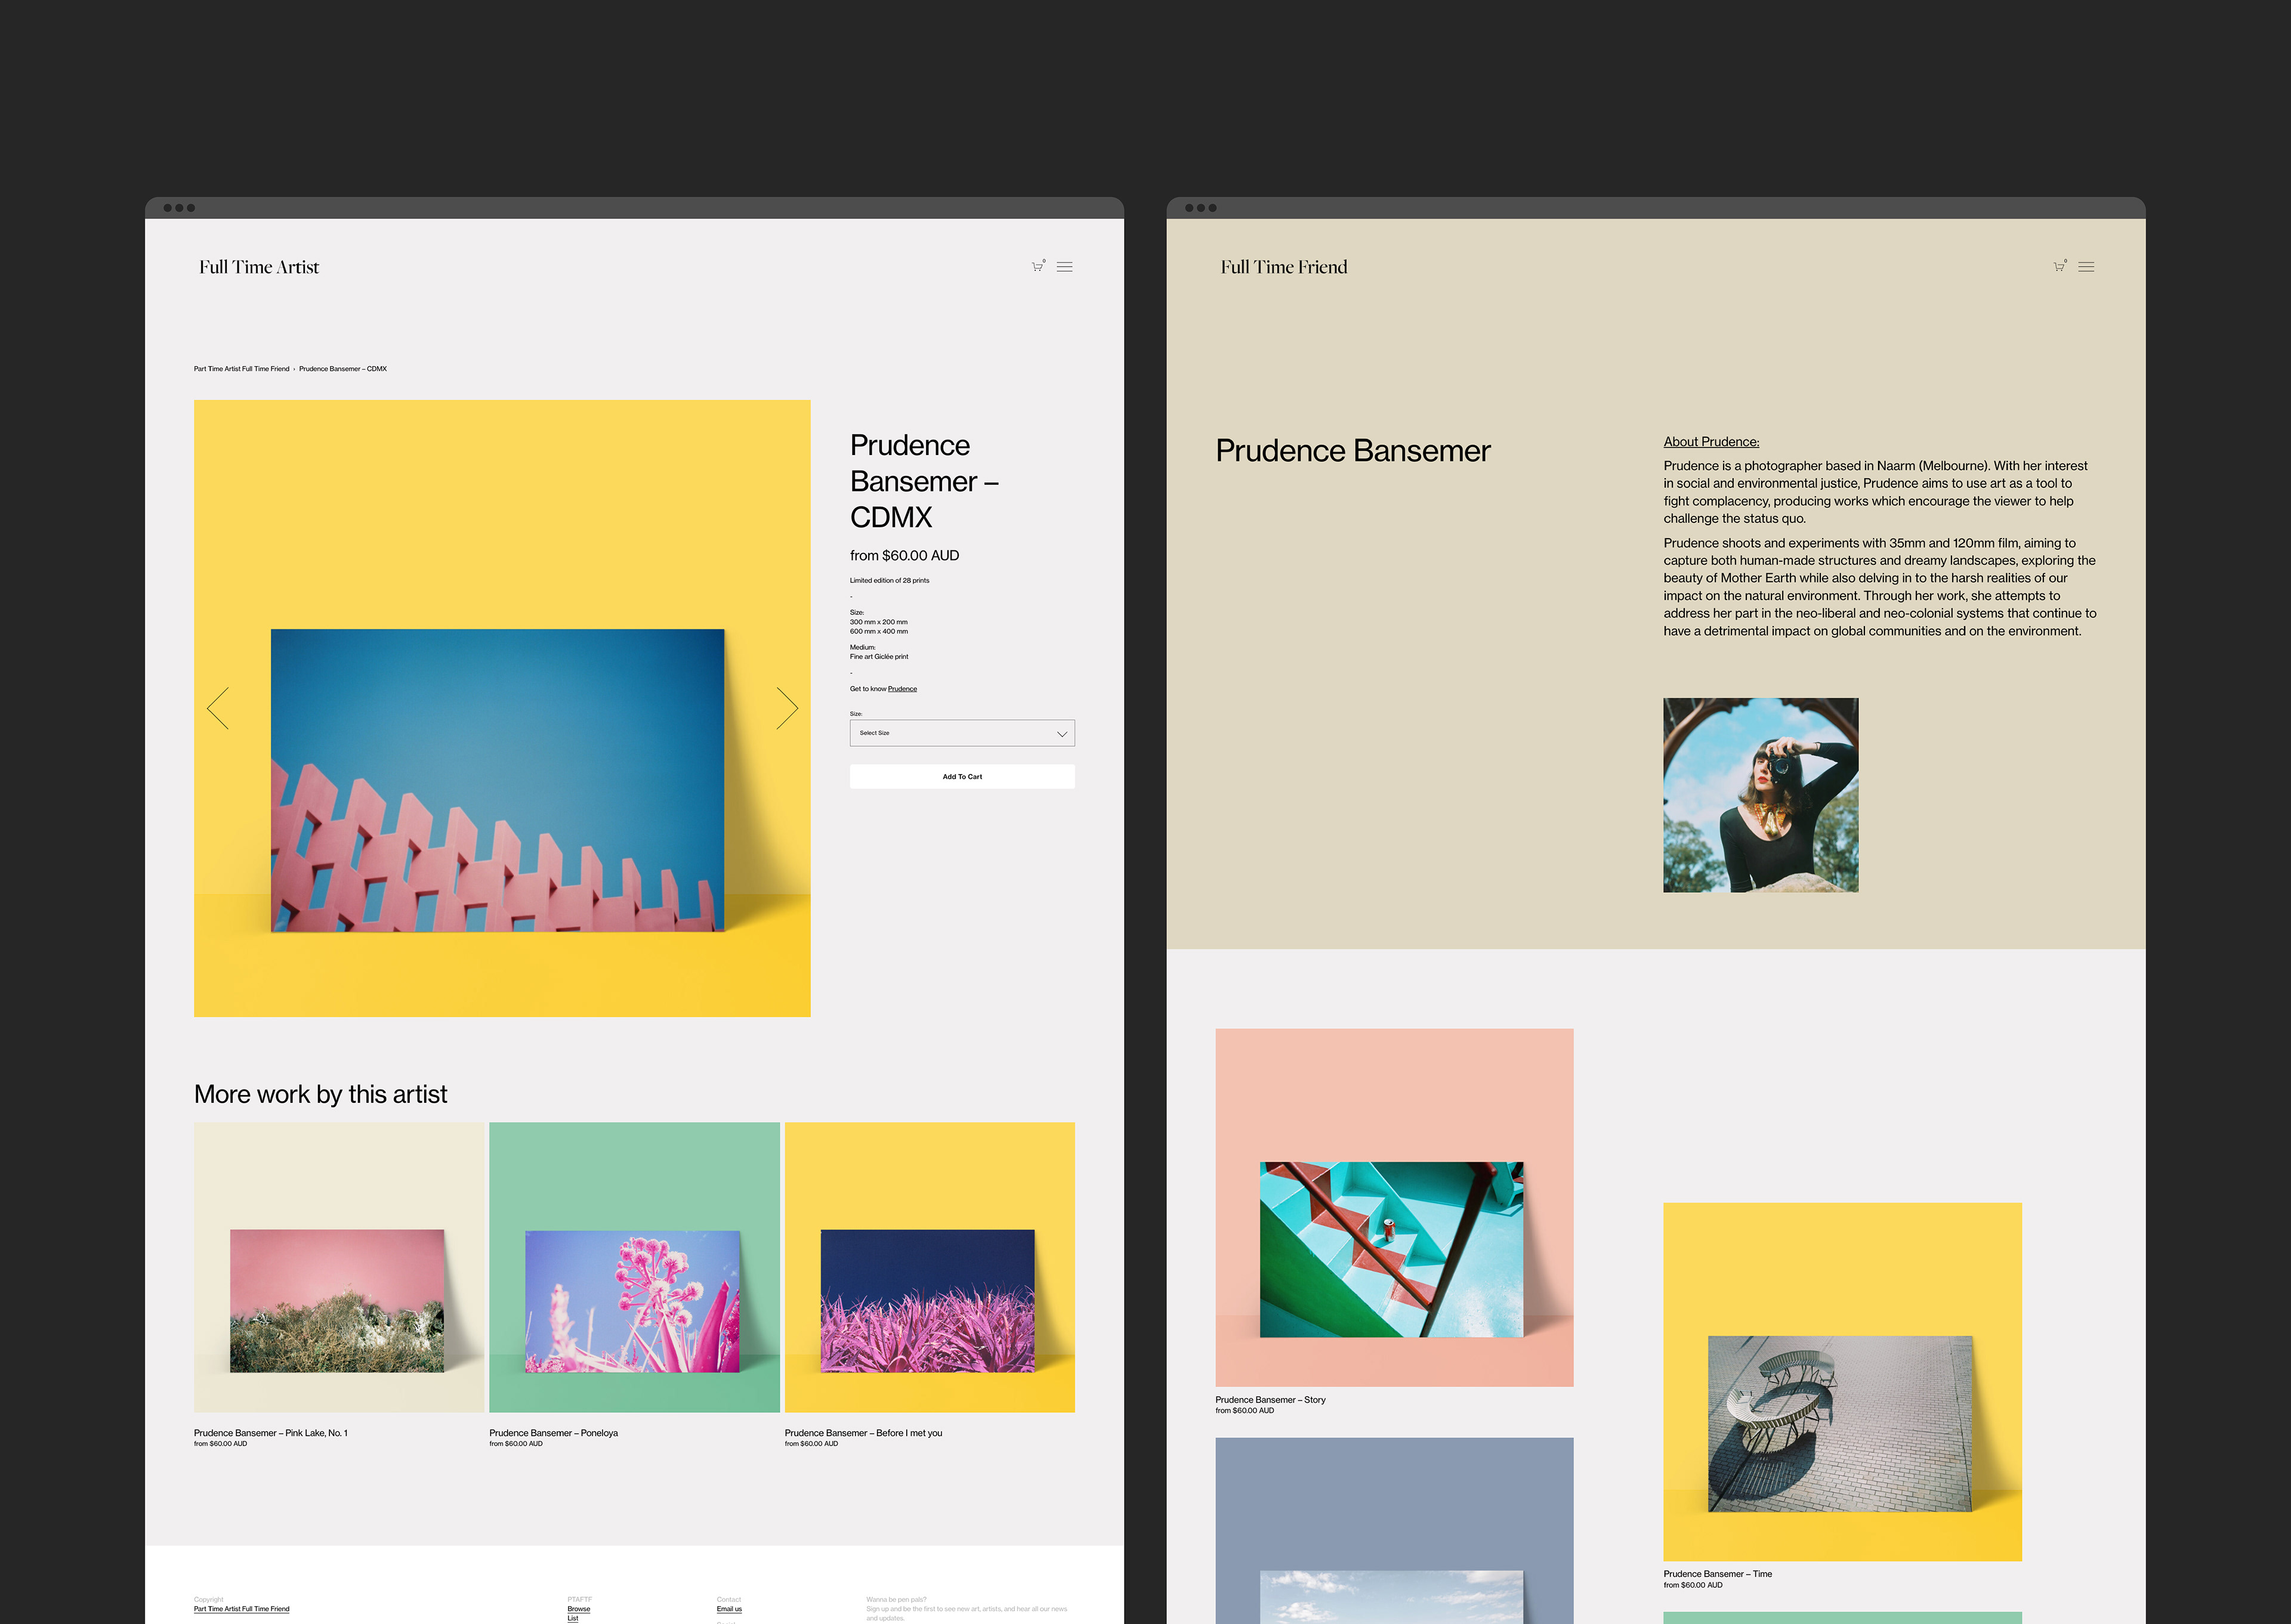This screenshot has width=2291, height=1624.
Task: Click the blue-grey artwork card below Story
Action: tap(1395, 1531)
